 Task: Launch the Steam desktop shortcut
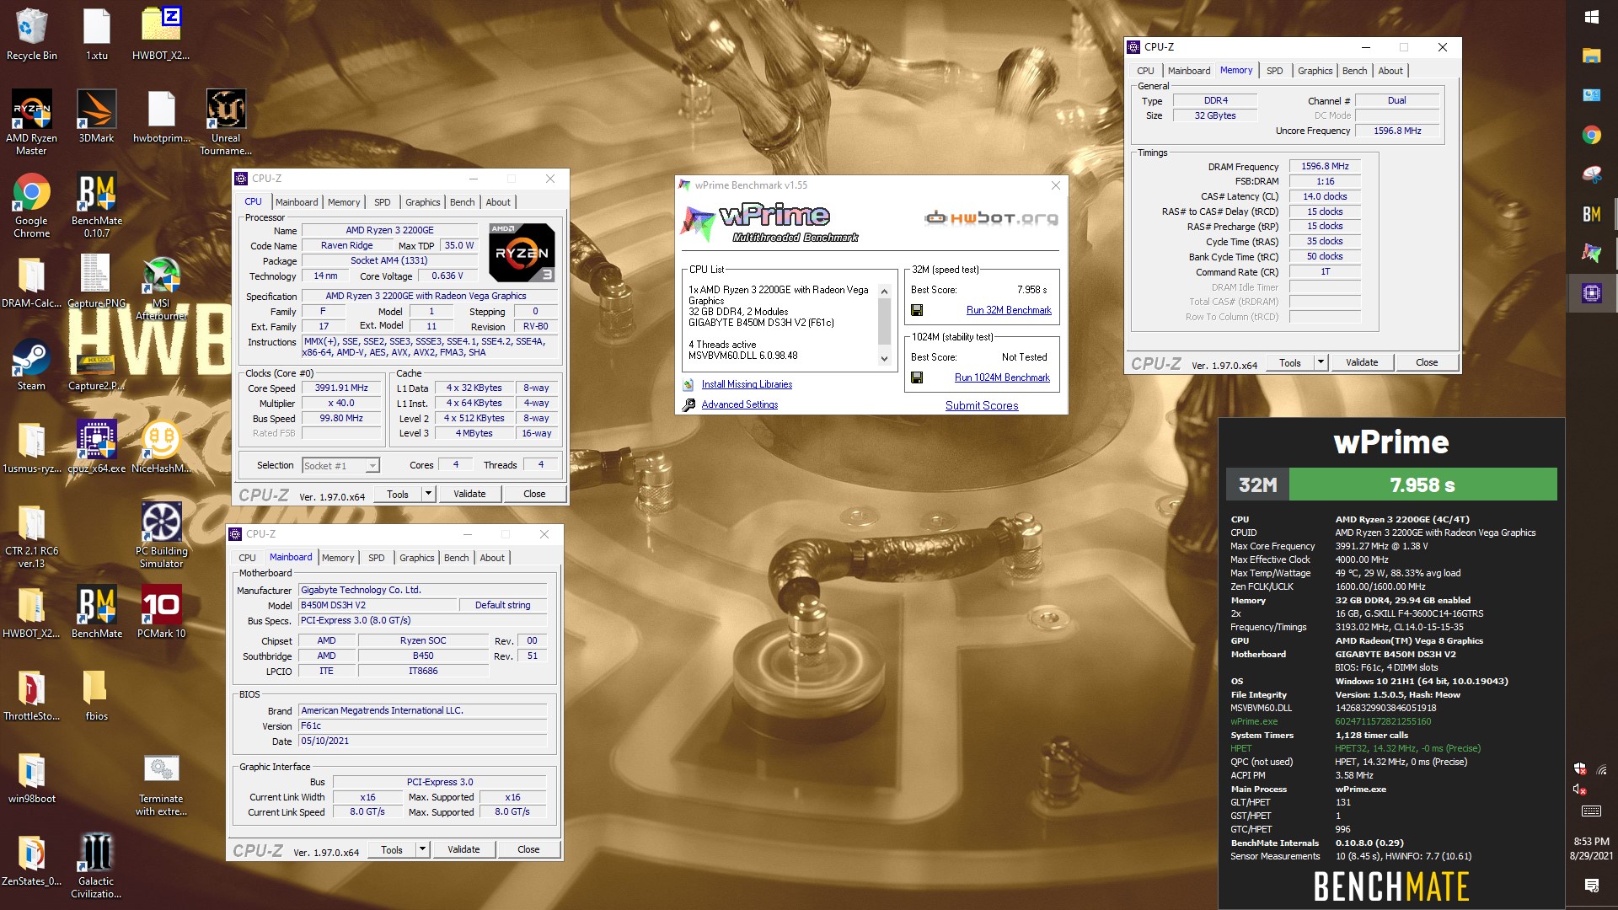pyautogui.click(x=31, y=364)
